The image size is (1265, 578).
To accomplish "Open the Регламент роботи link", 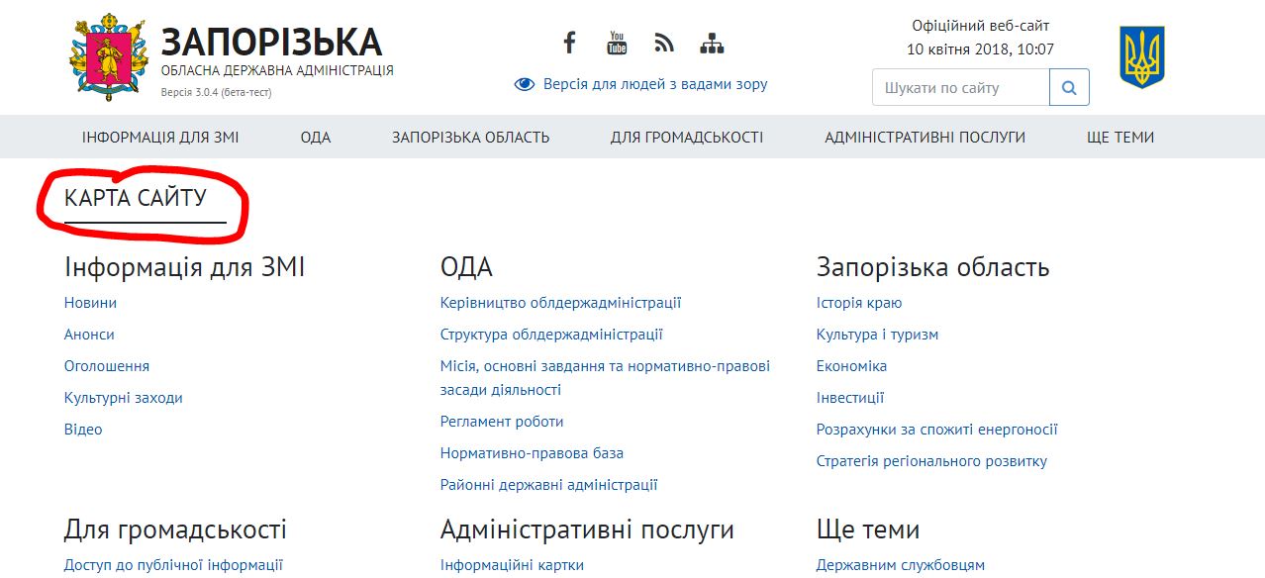I will [502, 422].
